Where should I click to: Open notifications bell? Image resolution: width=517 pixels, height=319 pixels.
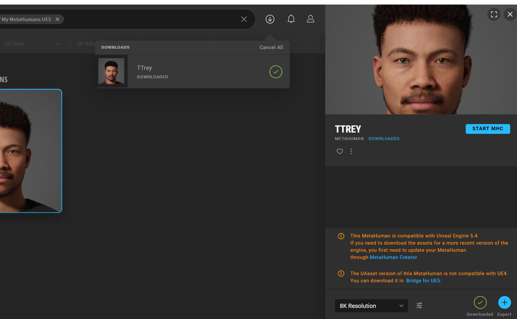[x=291, y=19]
